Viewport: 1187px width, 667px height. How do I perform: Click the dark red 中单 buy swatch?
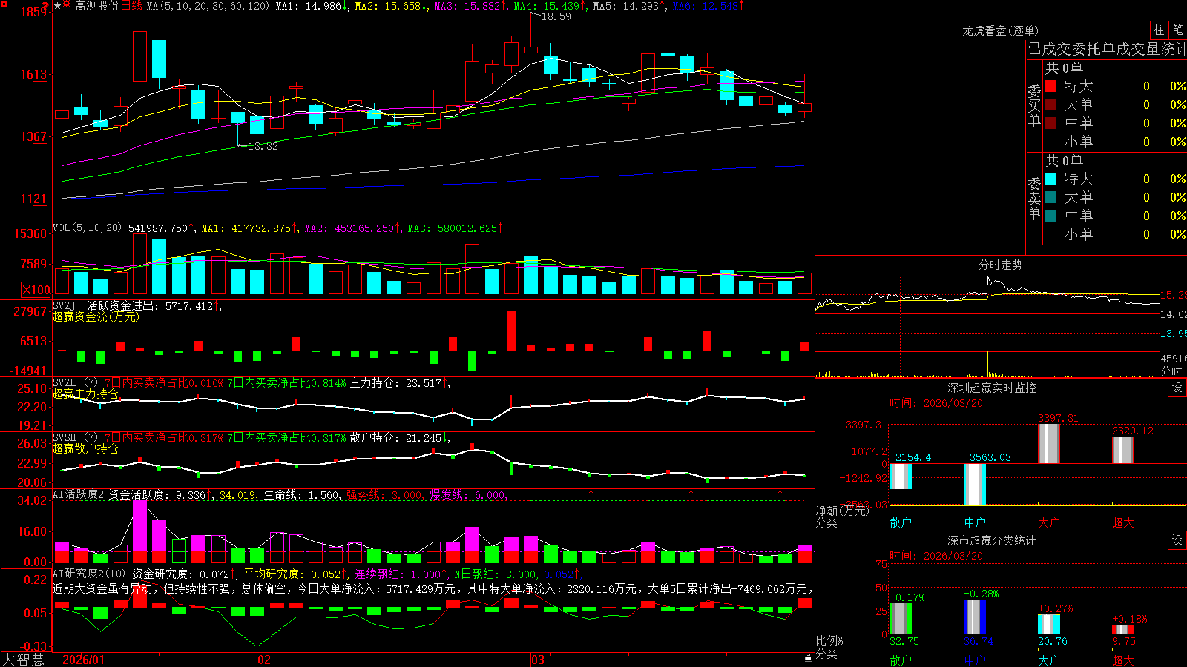(1050, 123)
